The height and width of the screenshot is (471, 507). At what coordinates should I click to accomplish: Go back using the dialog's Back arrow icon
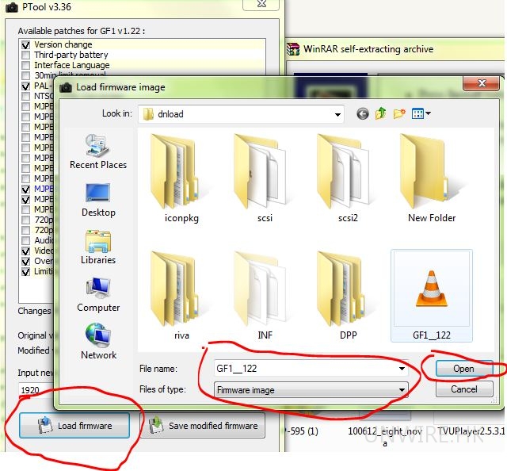363,114
